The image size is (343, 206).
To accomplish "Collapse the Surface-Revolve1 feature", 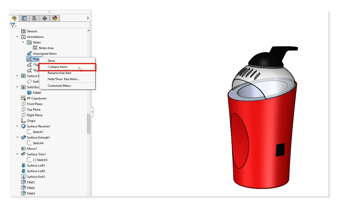I will click(x=17, y=126).
